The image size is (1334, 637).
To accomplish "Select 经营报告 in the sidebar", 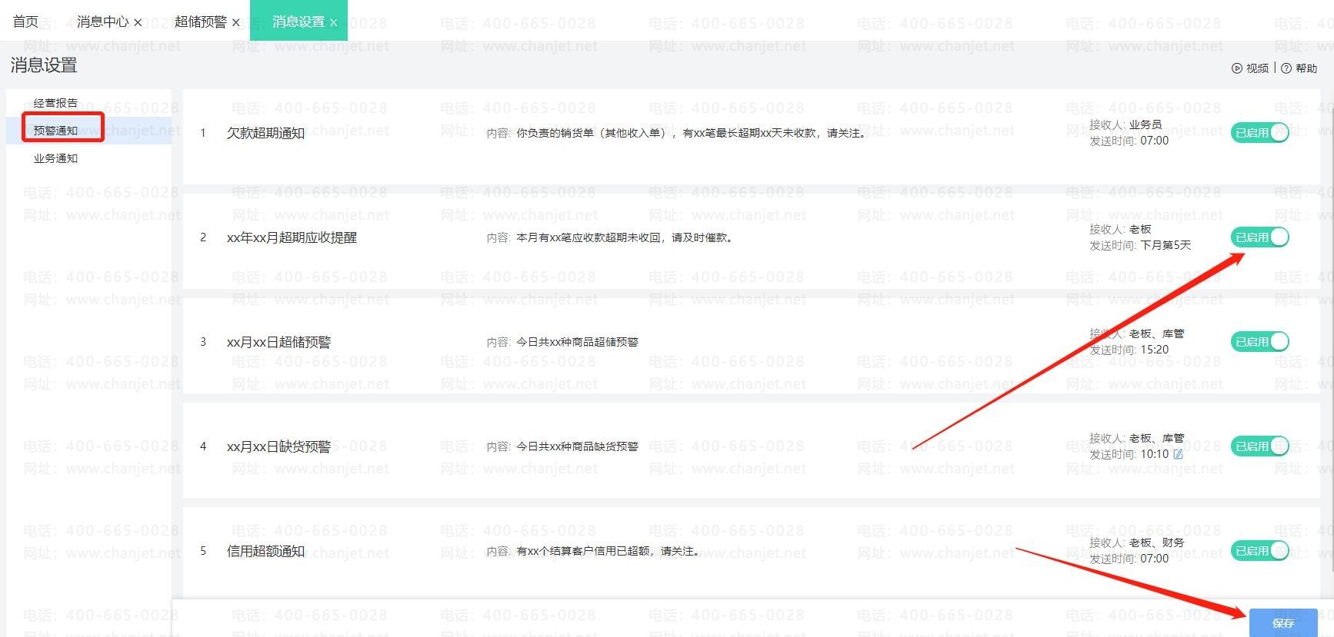I will point(55,103).
